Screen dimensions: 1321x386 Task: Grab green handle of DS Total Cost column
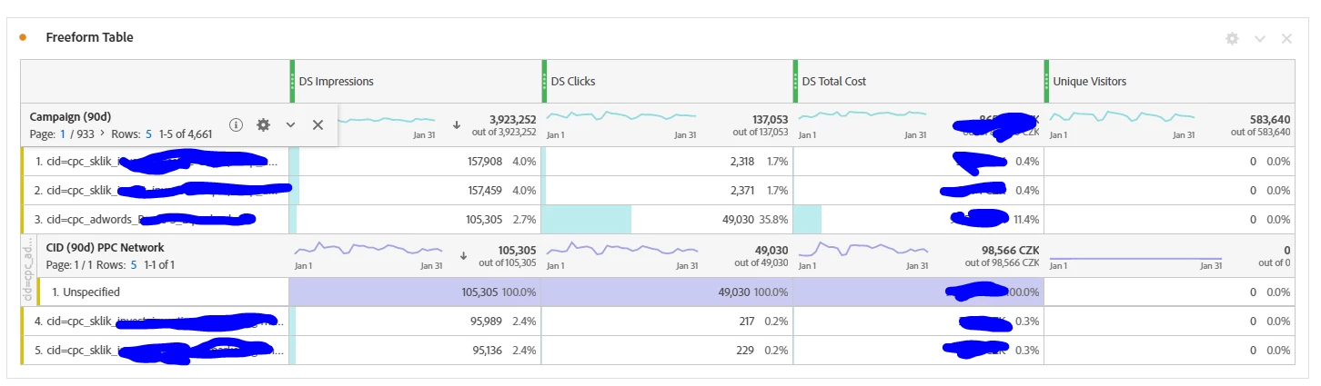(x=795, y=81)
